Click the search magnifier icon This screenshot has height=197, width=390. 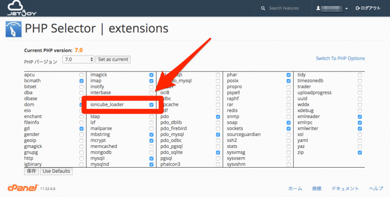(x=263, y=8)
